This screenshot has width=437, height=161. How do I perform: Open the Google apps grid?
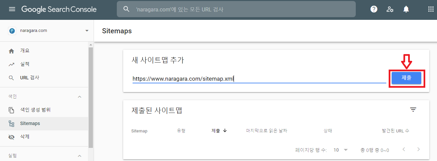pos(431,9)
